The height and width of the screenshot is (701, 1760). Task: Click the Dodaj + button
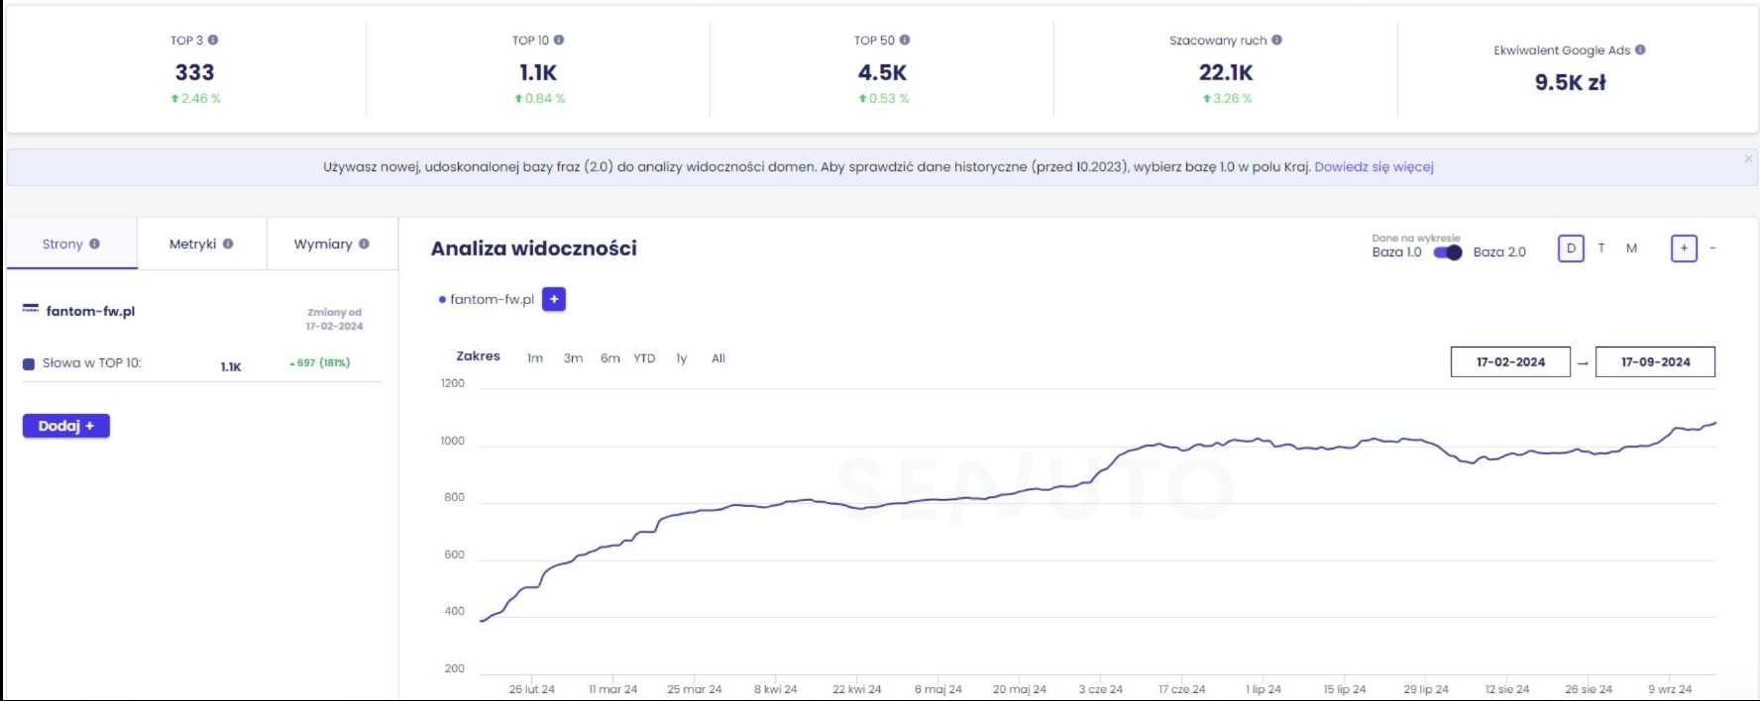[x=66, y=426]
